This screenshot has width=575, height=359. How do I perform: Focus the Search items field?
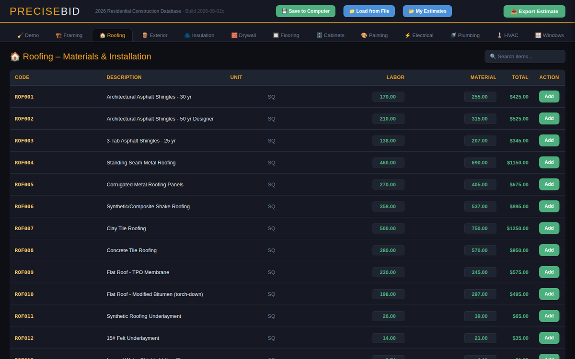(525, 56)
